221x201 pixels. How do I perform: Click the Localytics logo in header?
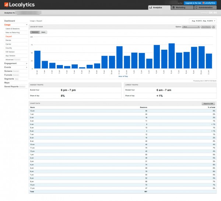20,5
